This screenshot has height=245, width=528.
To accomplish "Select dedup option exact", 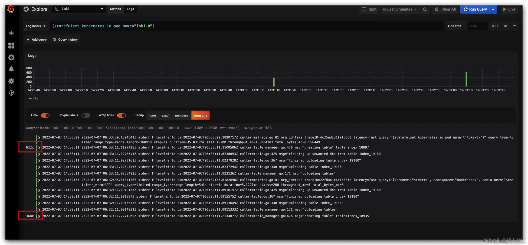I will 165,115.
